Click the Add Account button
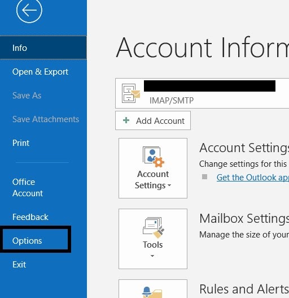 [x=153, y=120]
